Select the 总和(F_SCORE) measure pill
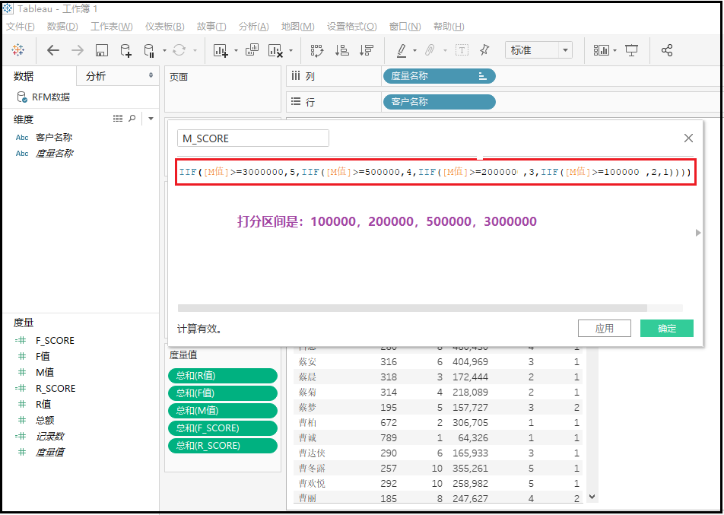 (x=222, y=428)
